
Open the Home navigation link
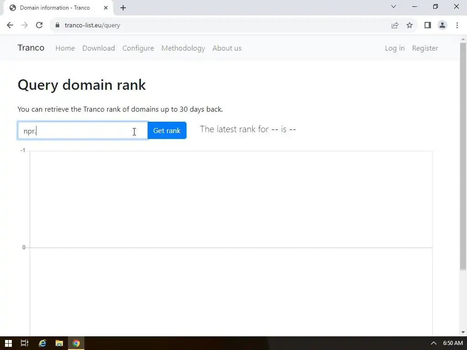[x=65, y=48]
